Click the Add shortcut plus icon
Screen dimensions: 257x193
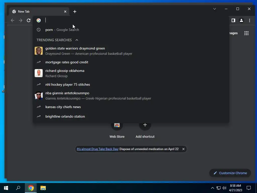145,125
